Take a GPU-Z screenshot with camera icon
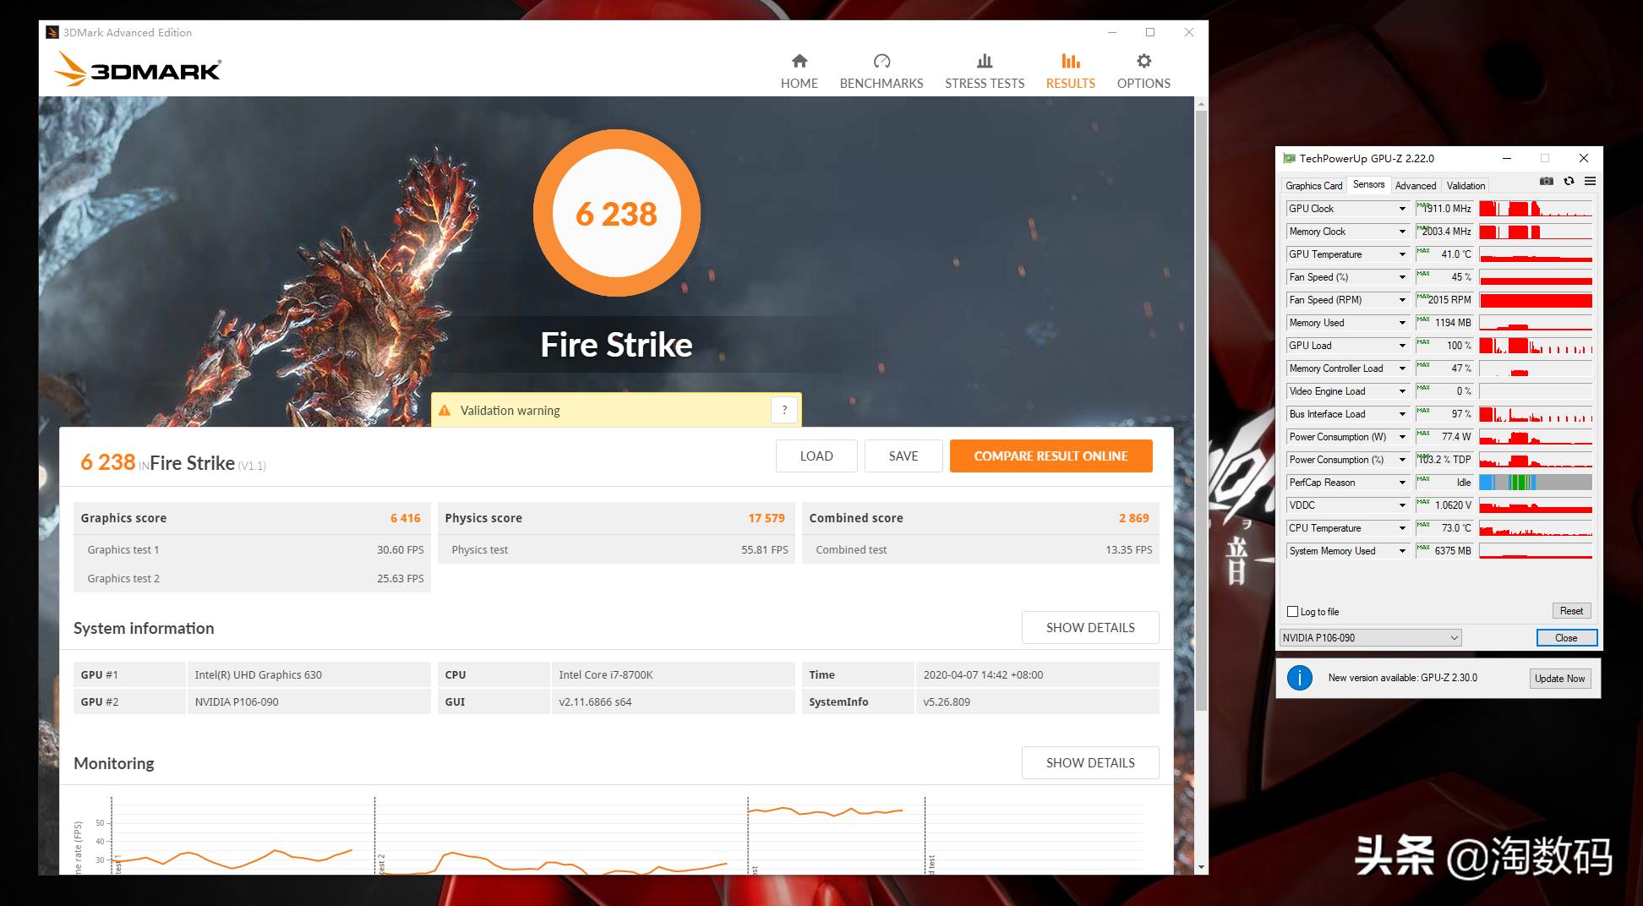 pos(1547,181)
